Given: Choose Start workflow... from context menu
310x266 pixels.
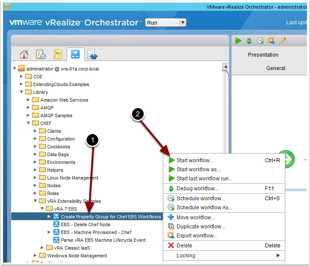Looking at the screenshot, I should (x=224, y=160).
